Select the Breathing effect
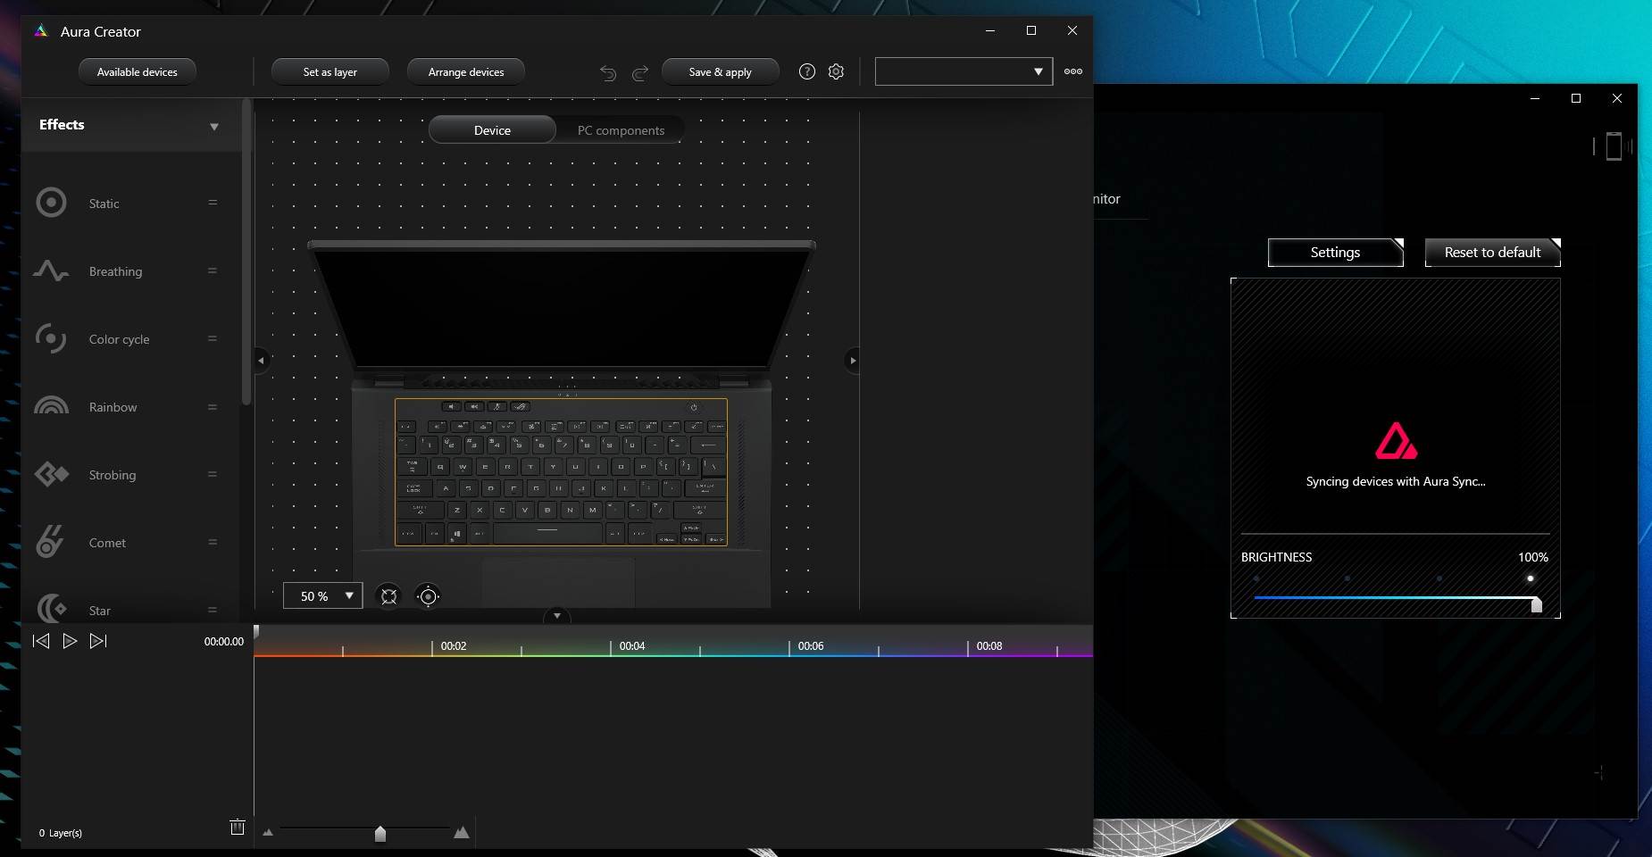This screenshot has width=1652, height=857. [115, 271]
